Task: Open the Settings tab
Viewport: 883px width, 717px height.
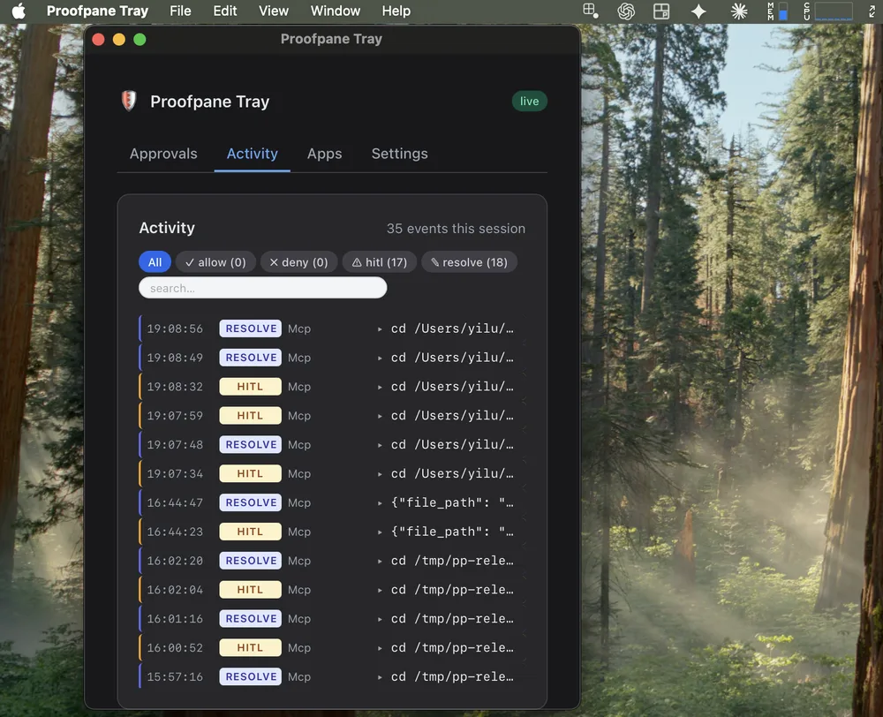Action: click(399, 153)
